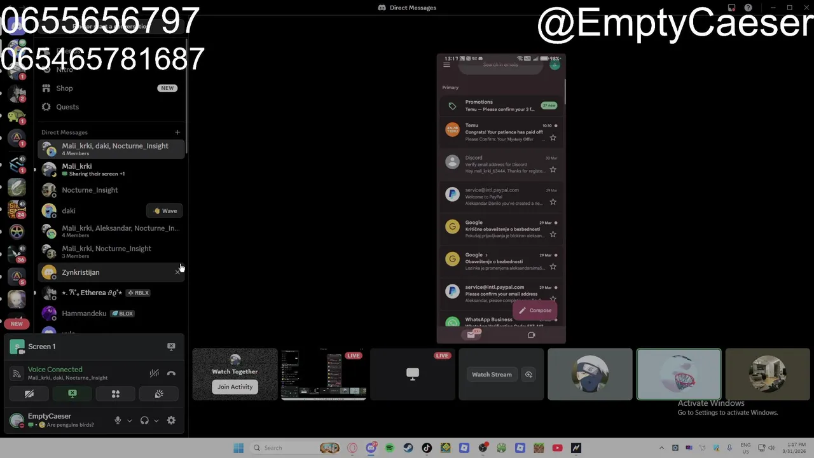
Task: Open the Gmail hamburger menu in stream
Action: tap(446, 65)
